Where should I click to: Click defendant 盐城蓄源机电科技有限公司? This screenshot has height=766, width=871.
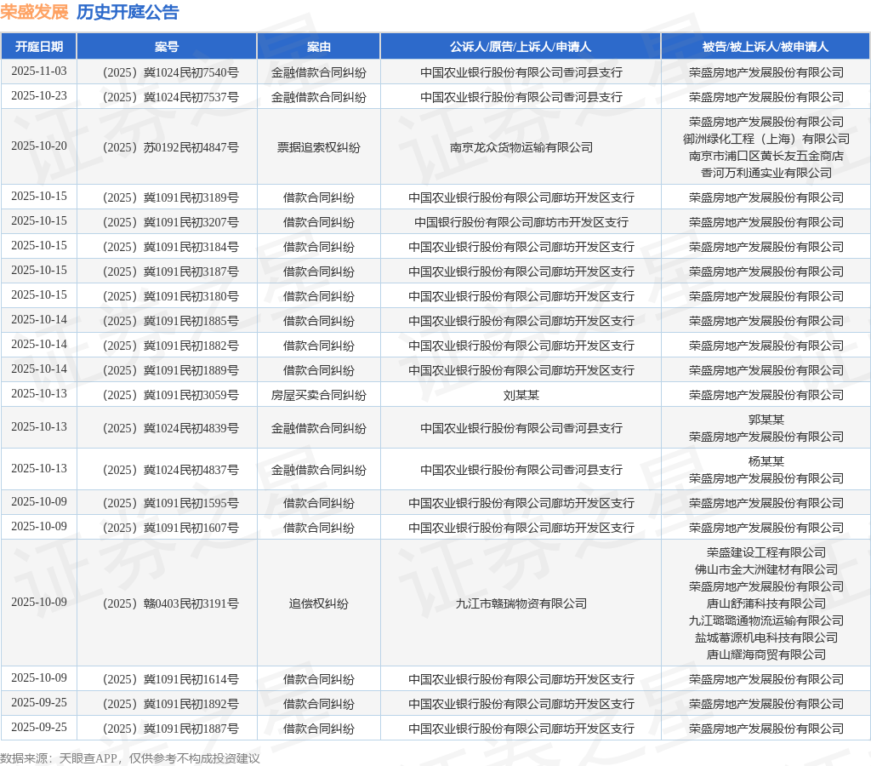point(766,637)
